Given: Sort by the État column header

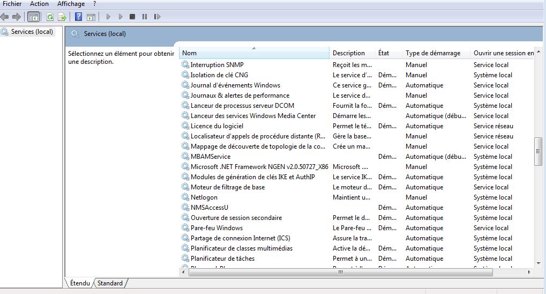Looking at the screenshot, I should coord(384,53).
